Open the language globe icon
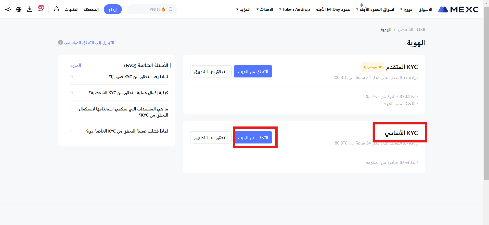The width and height of the screenshot is (489, 225). (19, 9)
